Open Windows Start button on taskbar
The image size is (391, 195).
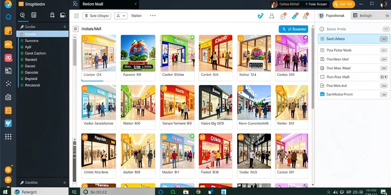pyautogui.click(x=5, y=192)
